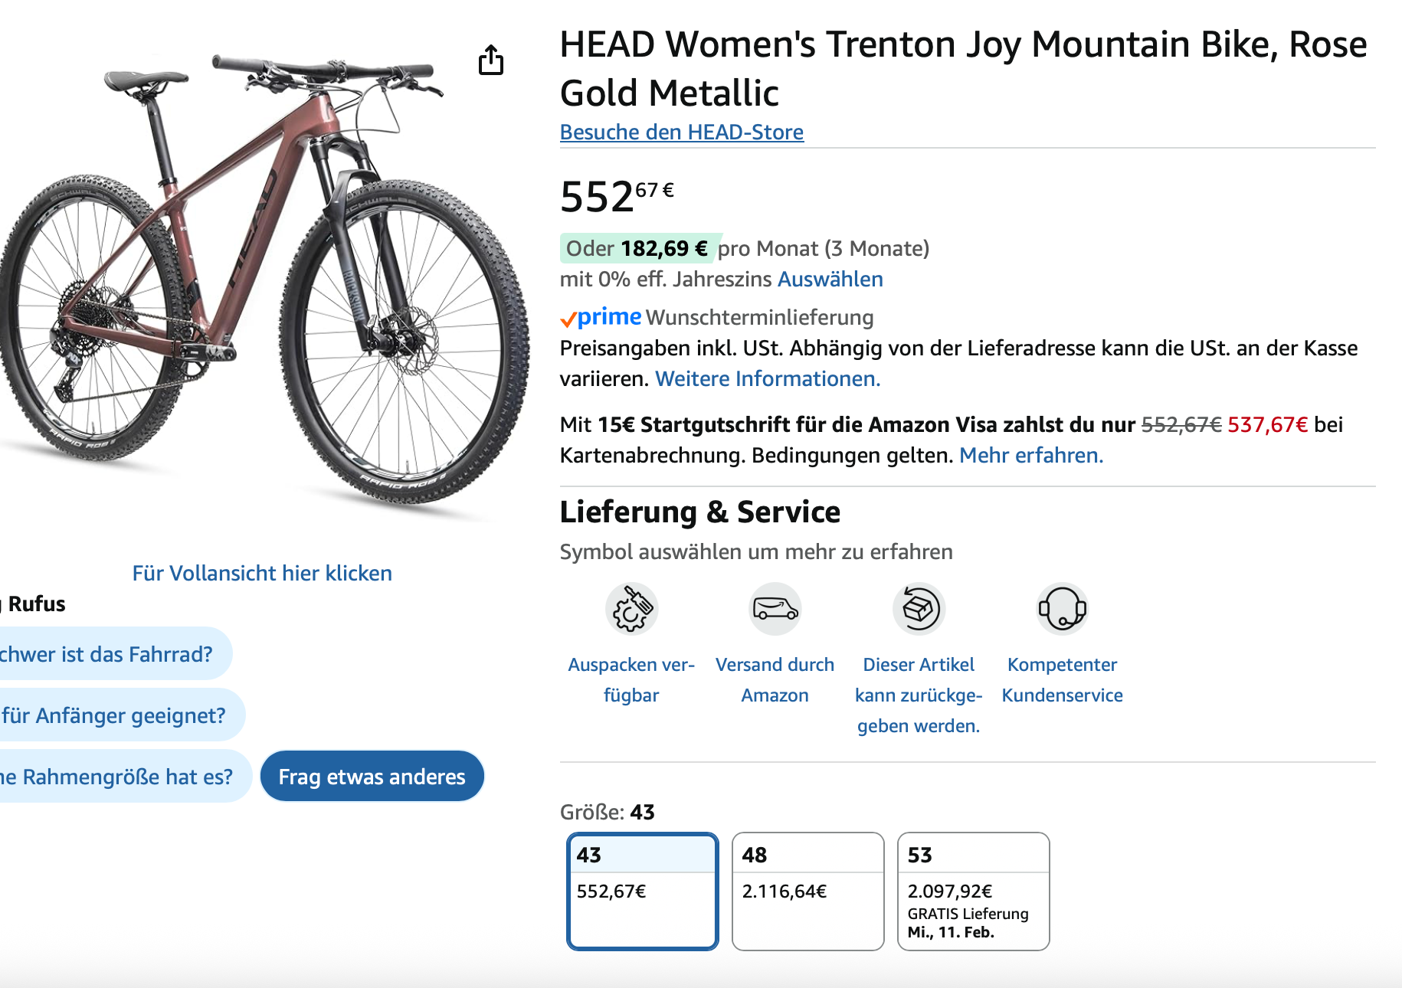Click Mehr erfahren about Visa credit
1402x988 pixels.
pos(1030,455)
